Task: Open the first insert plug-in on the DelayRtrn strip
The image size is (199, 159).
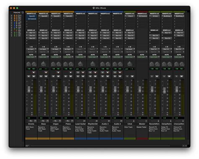Action: 168,16
